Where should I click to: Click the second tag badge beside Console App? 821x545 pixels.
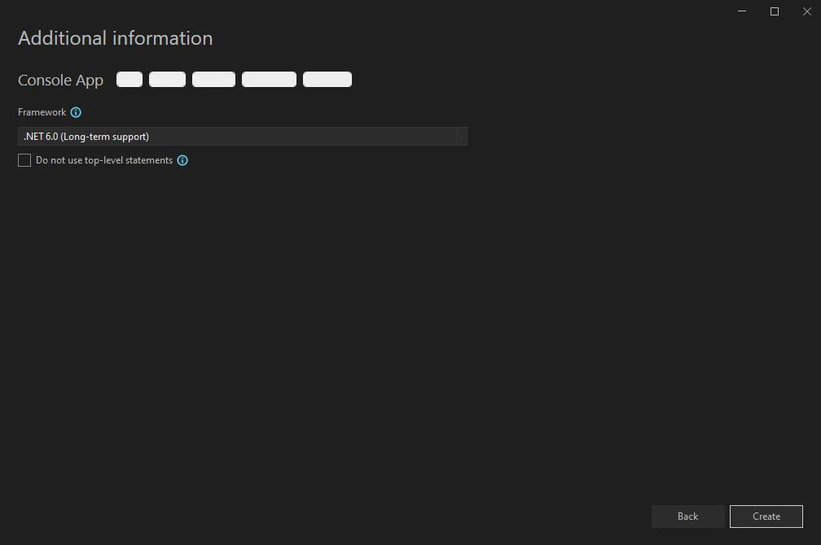point(166,79)
